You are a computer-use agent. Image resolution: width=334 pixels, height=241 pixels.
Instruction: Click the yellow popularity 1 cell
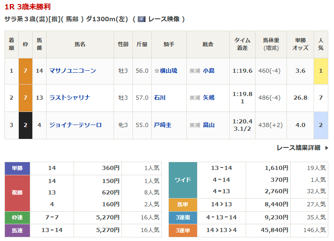pyautogui.click(x=321, y=71)
